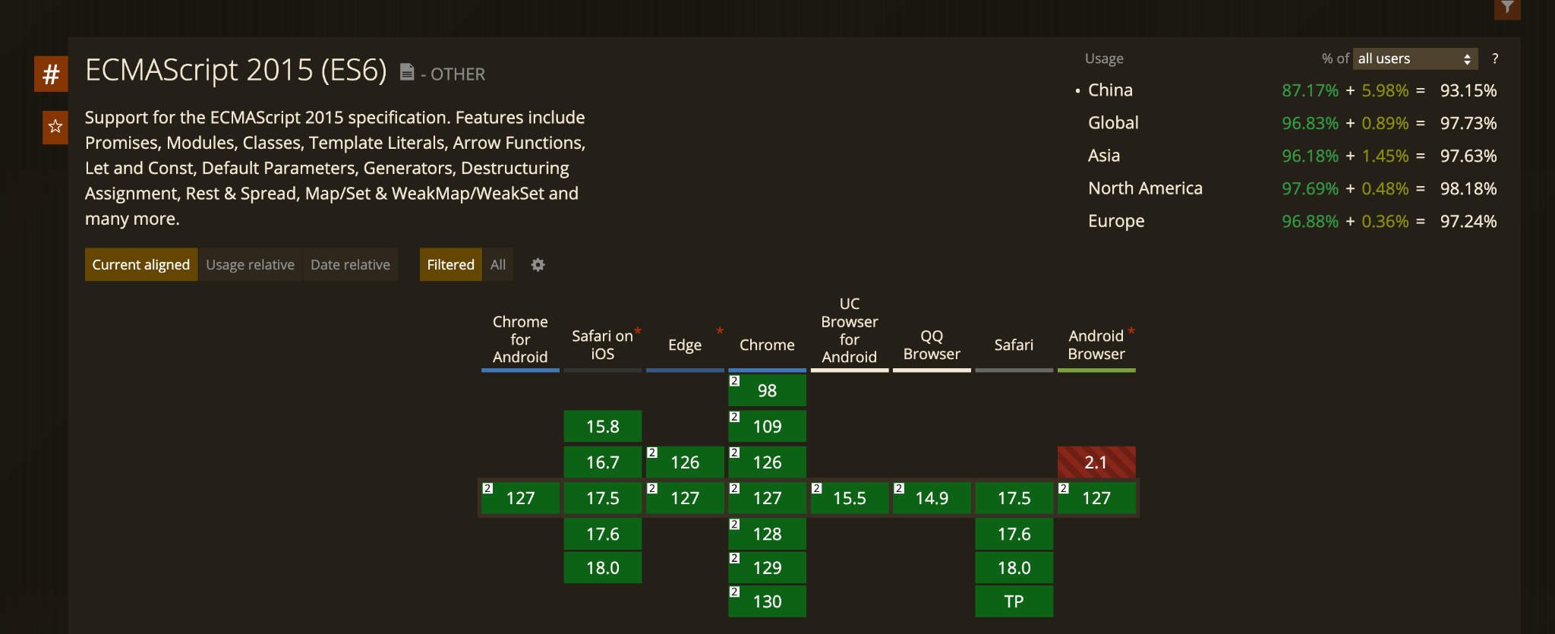
Task: Click the asterisk next to Edge
Action: coord(719,331)
